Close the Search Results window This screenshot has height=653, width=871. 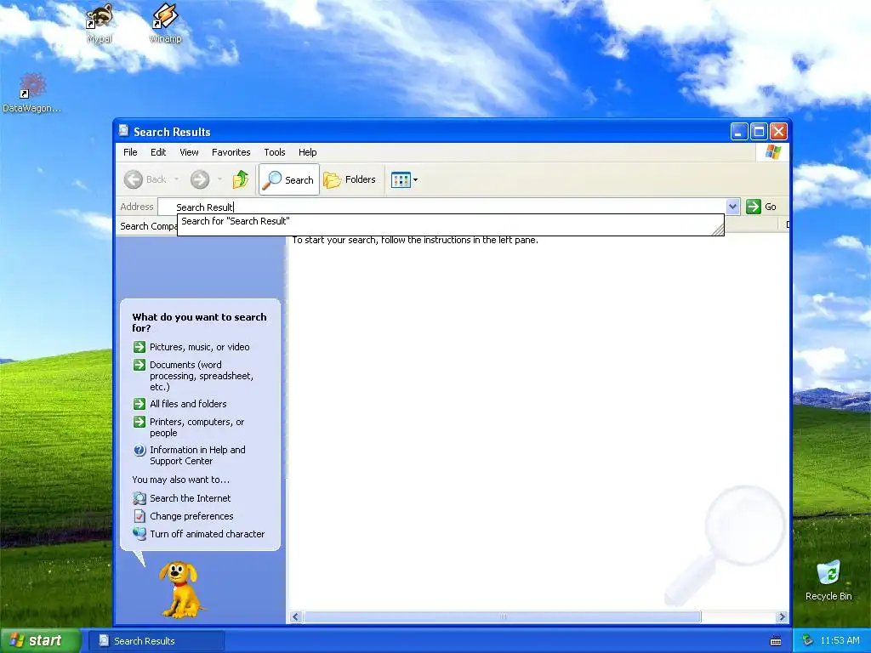click(x=778, y=132)
